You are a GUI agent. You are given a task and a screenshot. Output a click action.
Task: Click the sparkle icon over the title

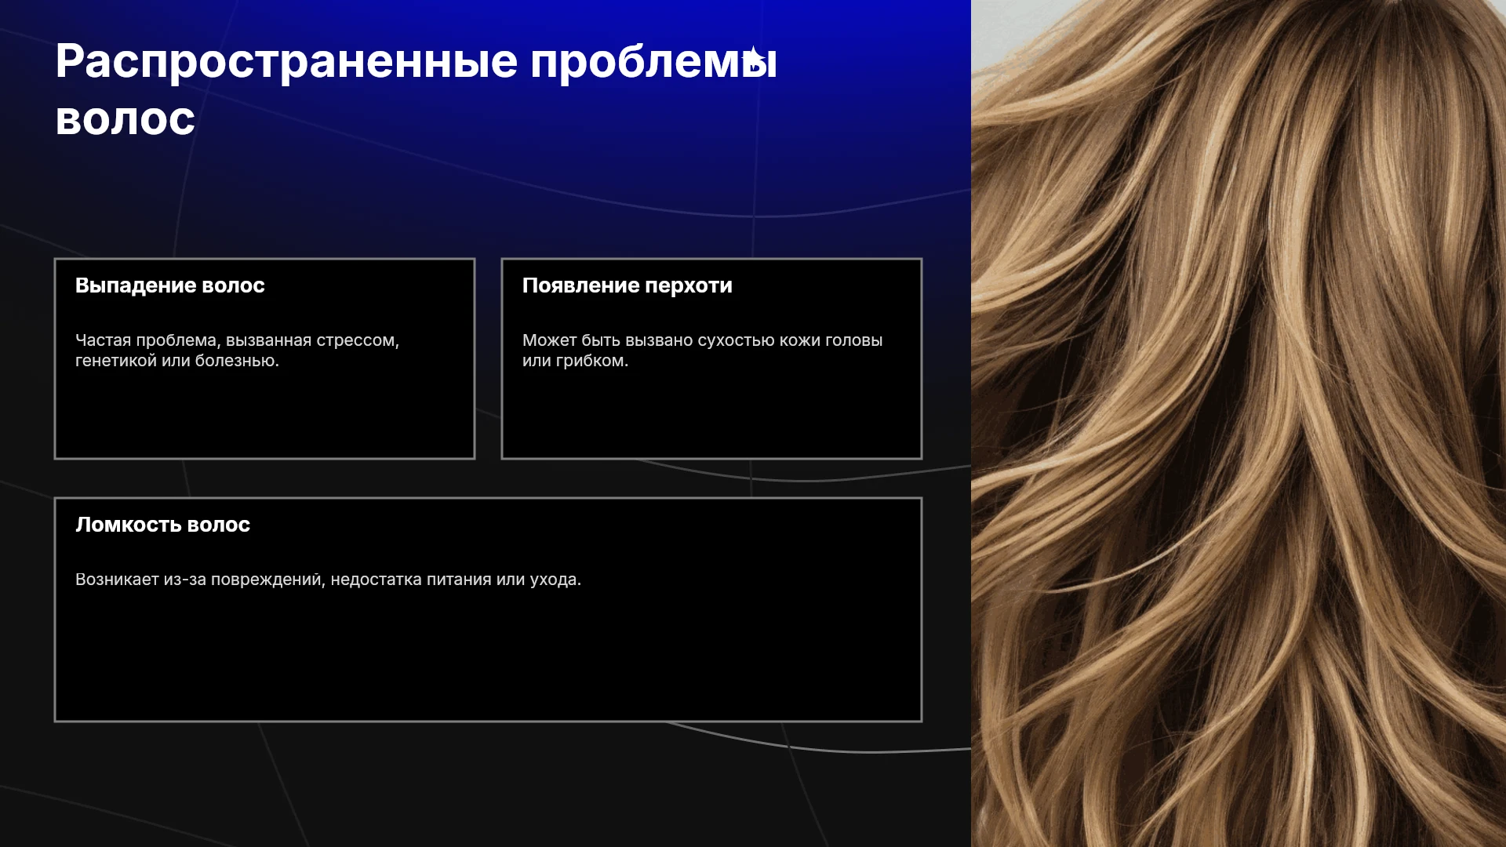click(753, 58)
